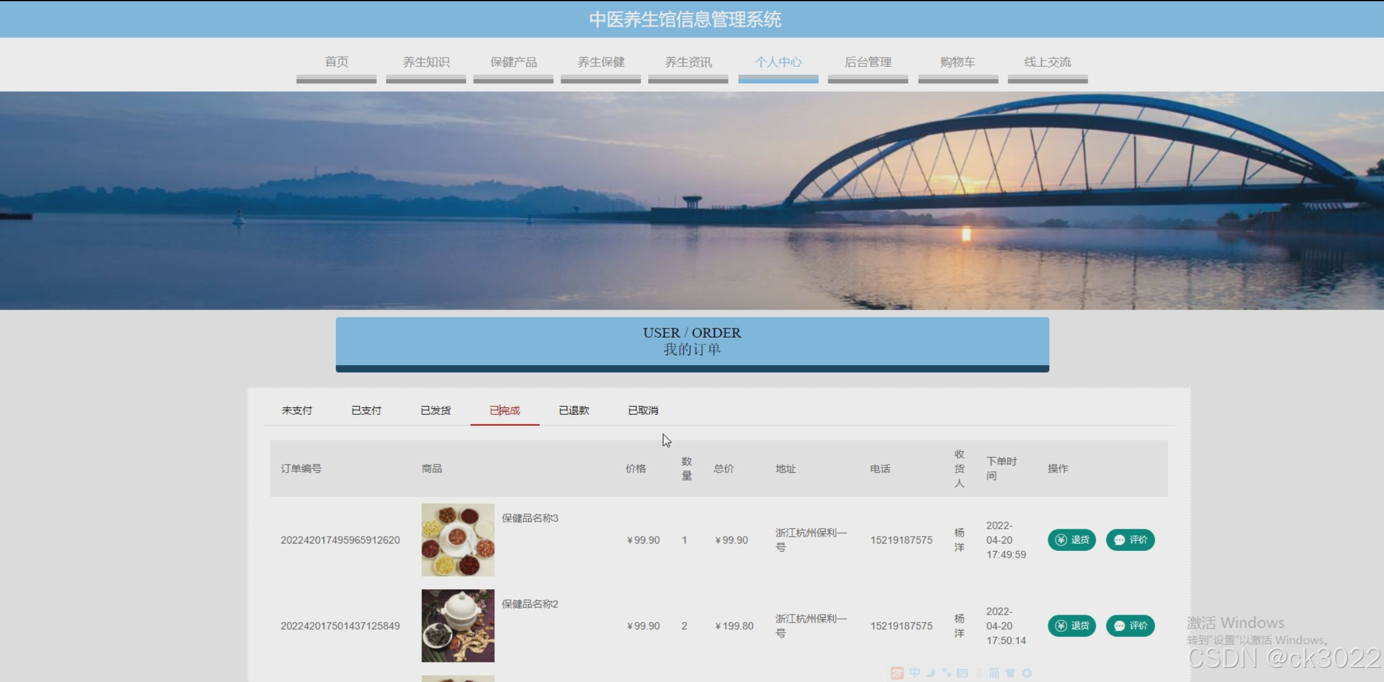The height and width of the screenshot is (682, 1384).
Task: Click 退货 button for order 202242017495965912620
Action: 1072,540
